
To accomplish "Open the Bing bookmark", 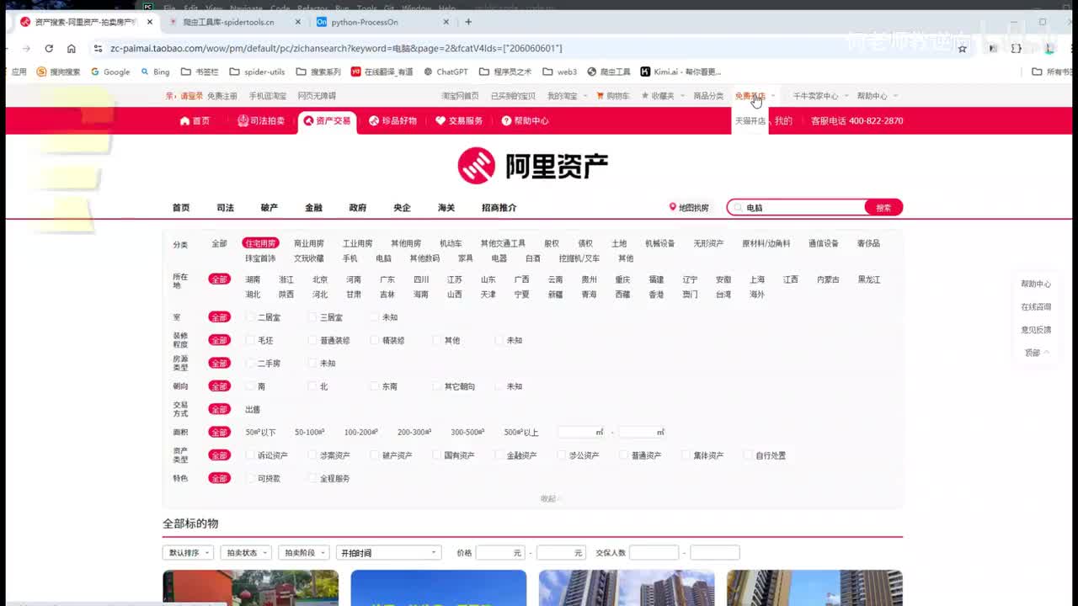I will [155, 72].
